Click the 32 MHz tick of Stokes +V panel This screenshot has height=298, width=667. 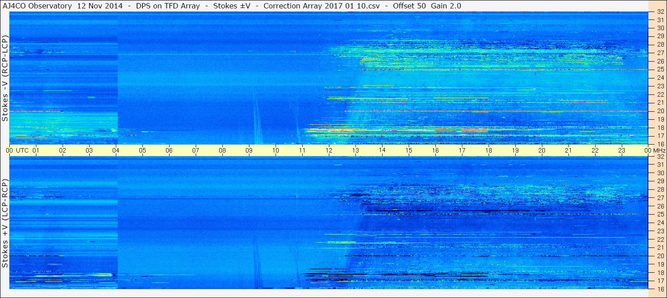coord(660,157)
